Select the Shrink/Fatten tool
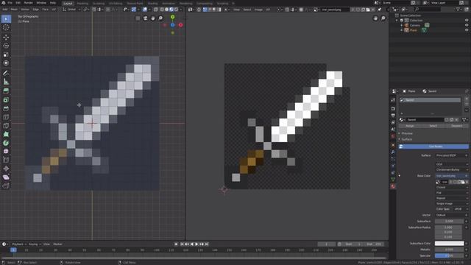 (6, 169)
